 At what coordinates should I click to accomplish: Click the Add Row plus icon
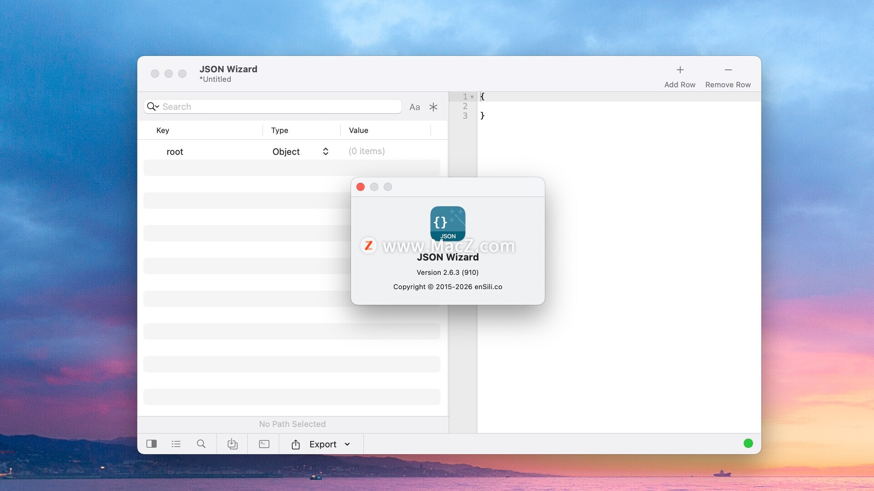[x=680, y=70]
